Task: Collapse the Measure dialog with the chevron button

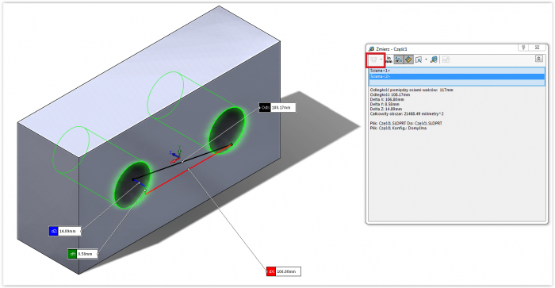Action: point(538,59)
